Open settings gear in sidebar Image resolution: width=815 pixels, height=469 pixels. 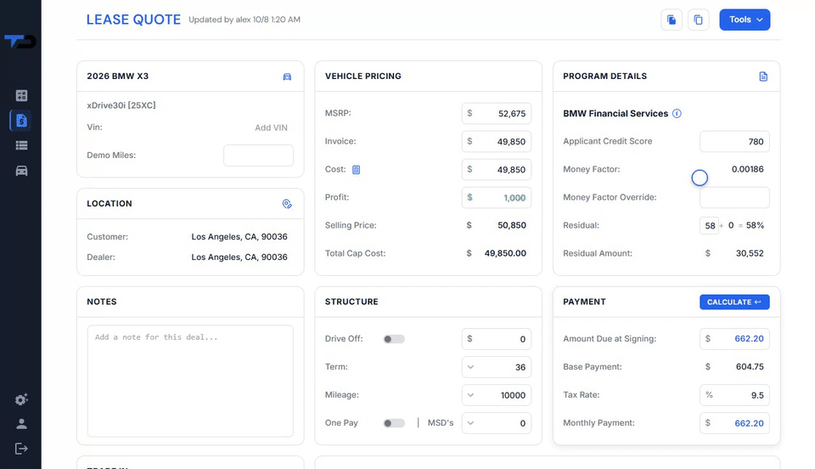21,399
